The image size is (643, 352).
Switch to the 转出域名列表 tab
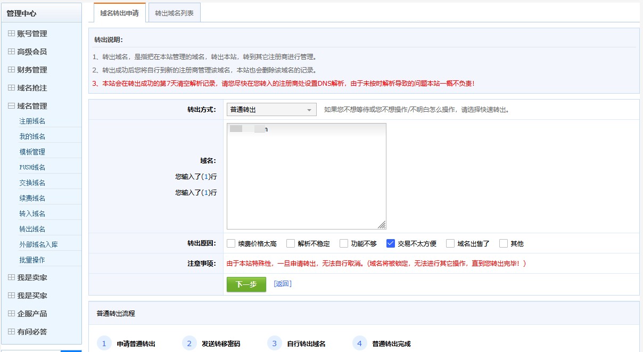175,13
